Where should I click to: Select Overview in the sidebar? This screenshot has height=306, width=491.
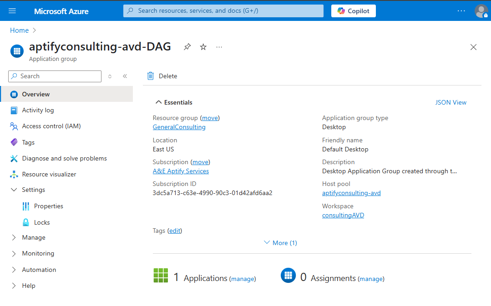click(x=66, y=94)
